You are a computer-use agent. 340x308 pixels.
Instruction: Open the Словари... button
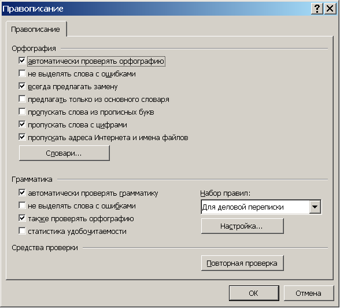64,153
